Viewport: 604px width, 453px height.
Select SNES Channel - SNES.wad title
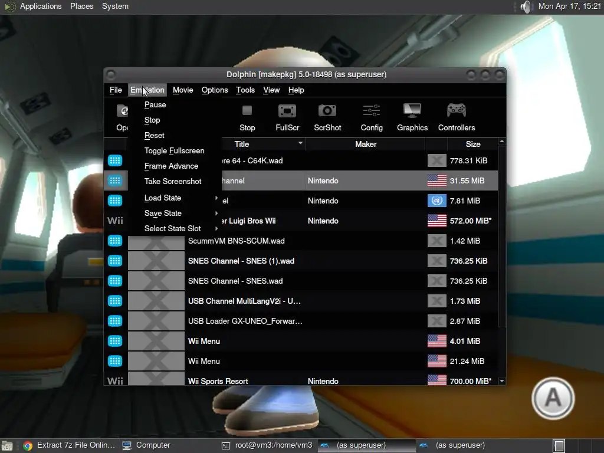point(235,281)
